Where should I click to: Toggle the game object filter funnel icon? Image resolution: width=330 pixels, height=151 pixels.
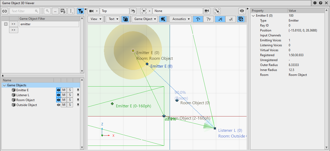[81, 11]
